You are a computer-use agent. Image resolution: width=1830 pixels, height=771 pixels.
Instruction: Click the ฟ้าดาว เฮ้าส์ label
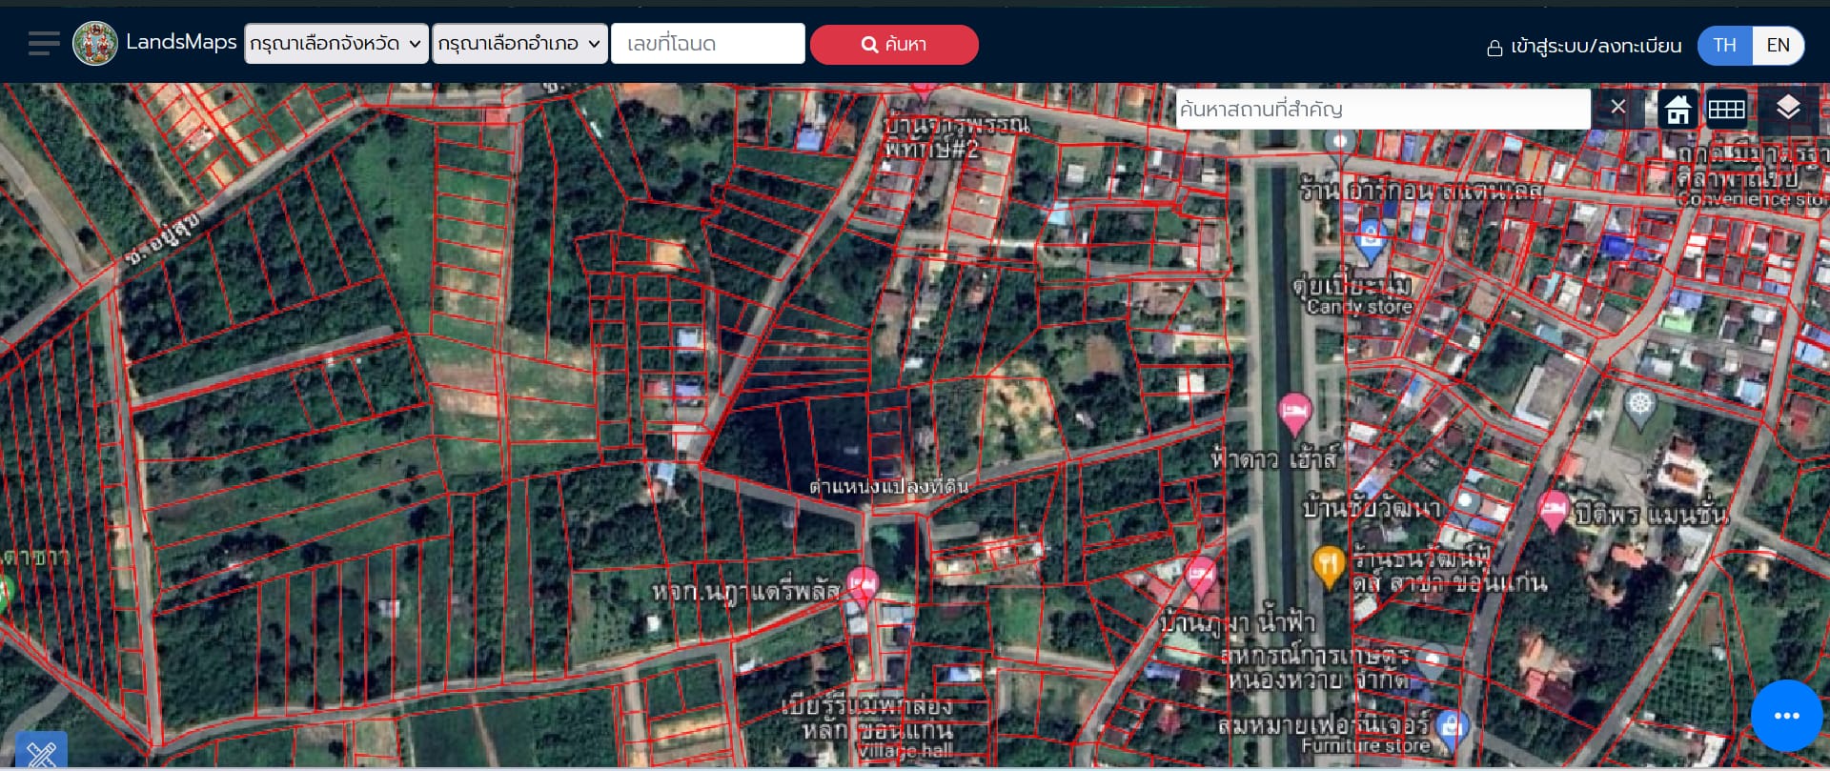[x=1273, y=459]
